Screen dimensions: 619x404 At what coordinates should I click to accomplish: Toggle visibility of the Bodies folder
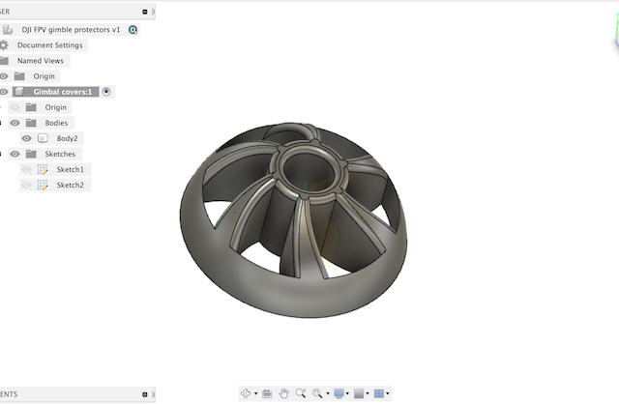pos(15,123)
